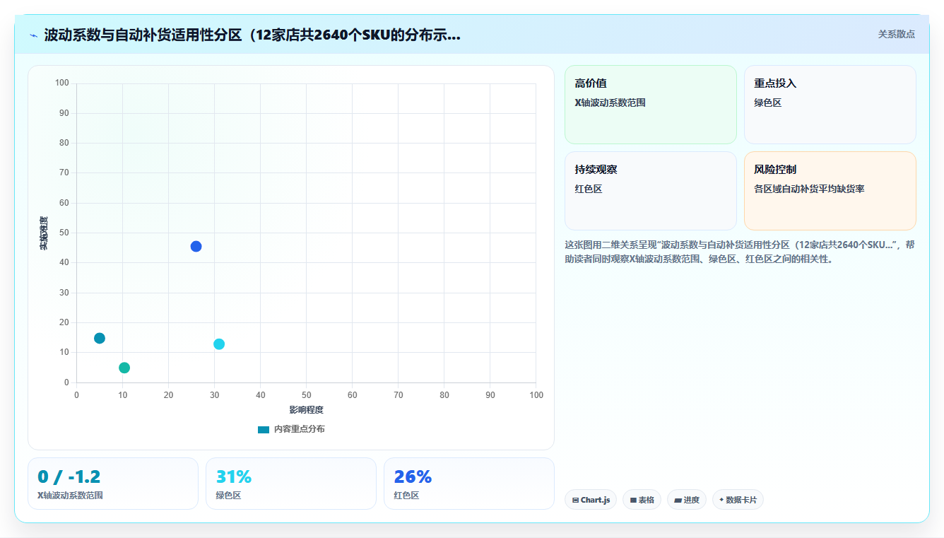This screenshot has height=538, width=944.
Task: Open the 风险控制 card
Action: point(830,191)
